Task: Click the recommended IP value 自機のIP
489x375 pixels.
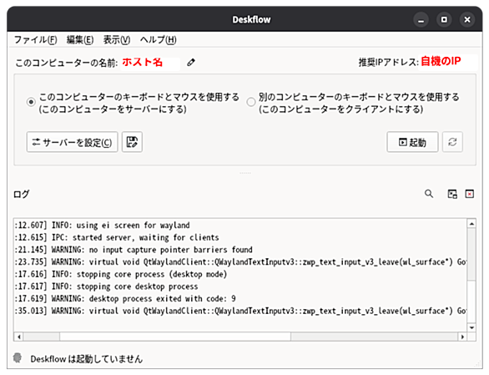Action: [x=441, y=61]
